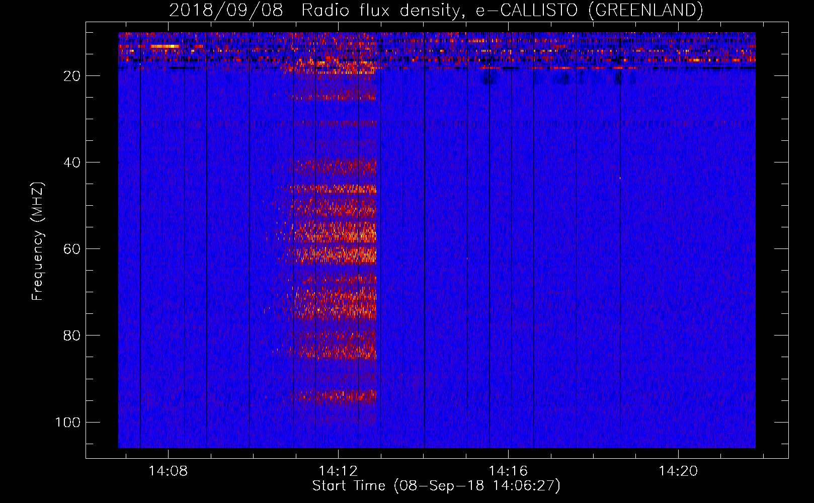The image size is (814, 503).
Task: Click the 60 frequency tick label
Action: coord(72,249)
